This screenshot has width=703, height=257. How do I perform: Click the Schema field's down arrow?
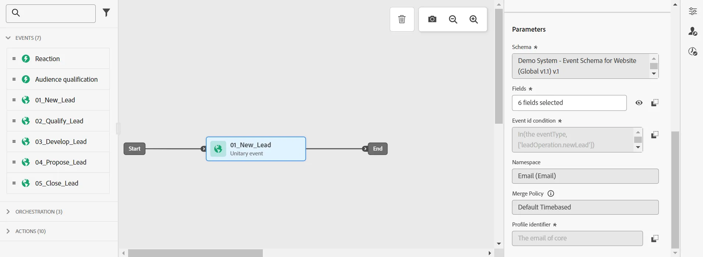pos(654,74)
